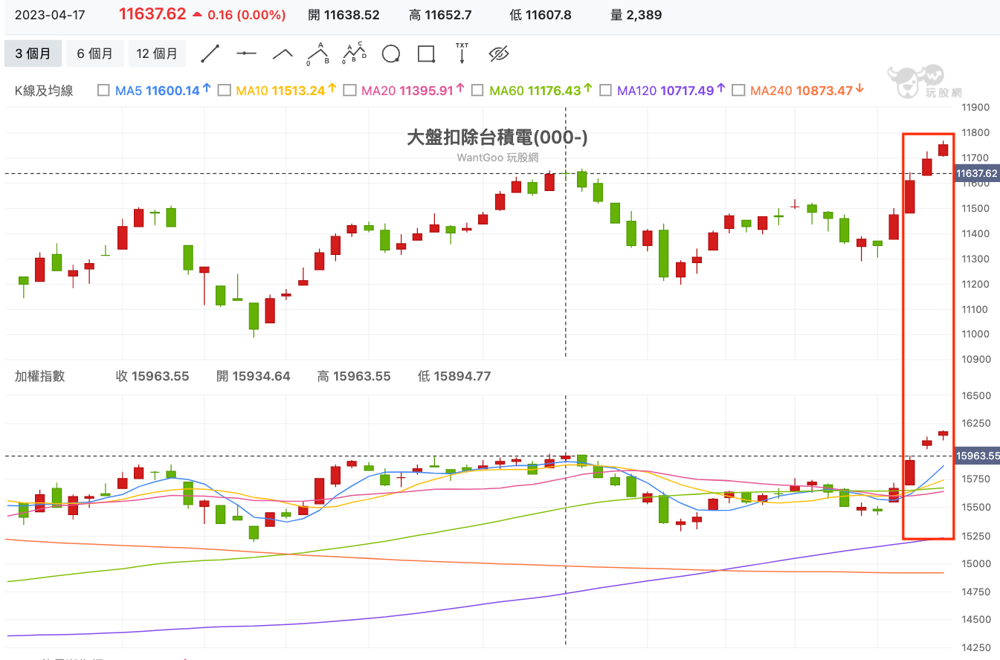This screenshot has width=1000, height=660.
Task: Select the horizontal line drawing tool
Action: pyautogui.click(x=246, y=54)
